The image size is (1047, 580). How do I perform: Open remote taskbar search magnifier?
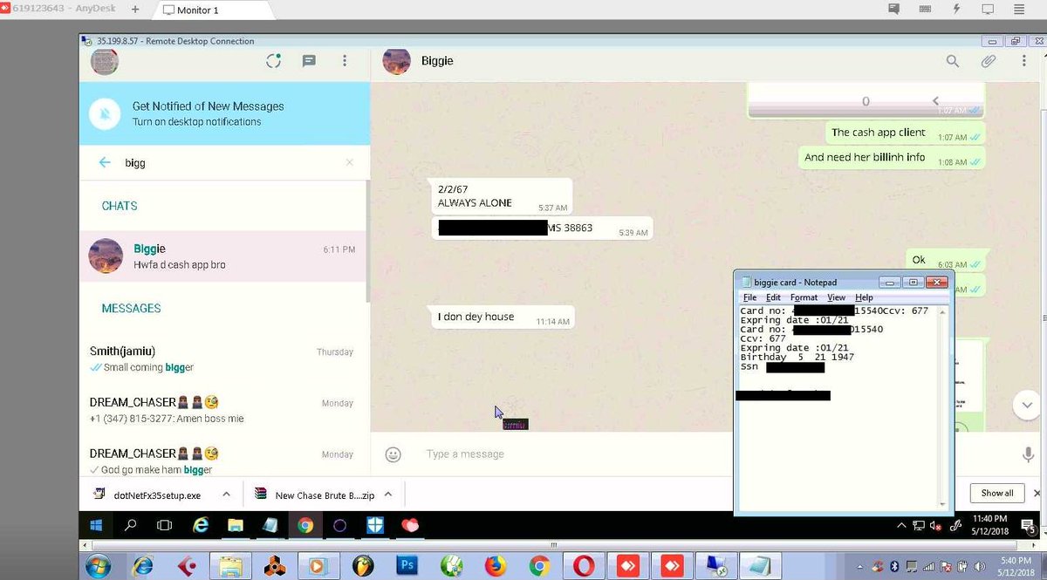click(131, 525)
